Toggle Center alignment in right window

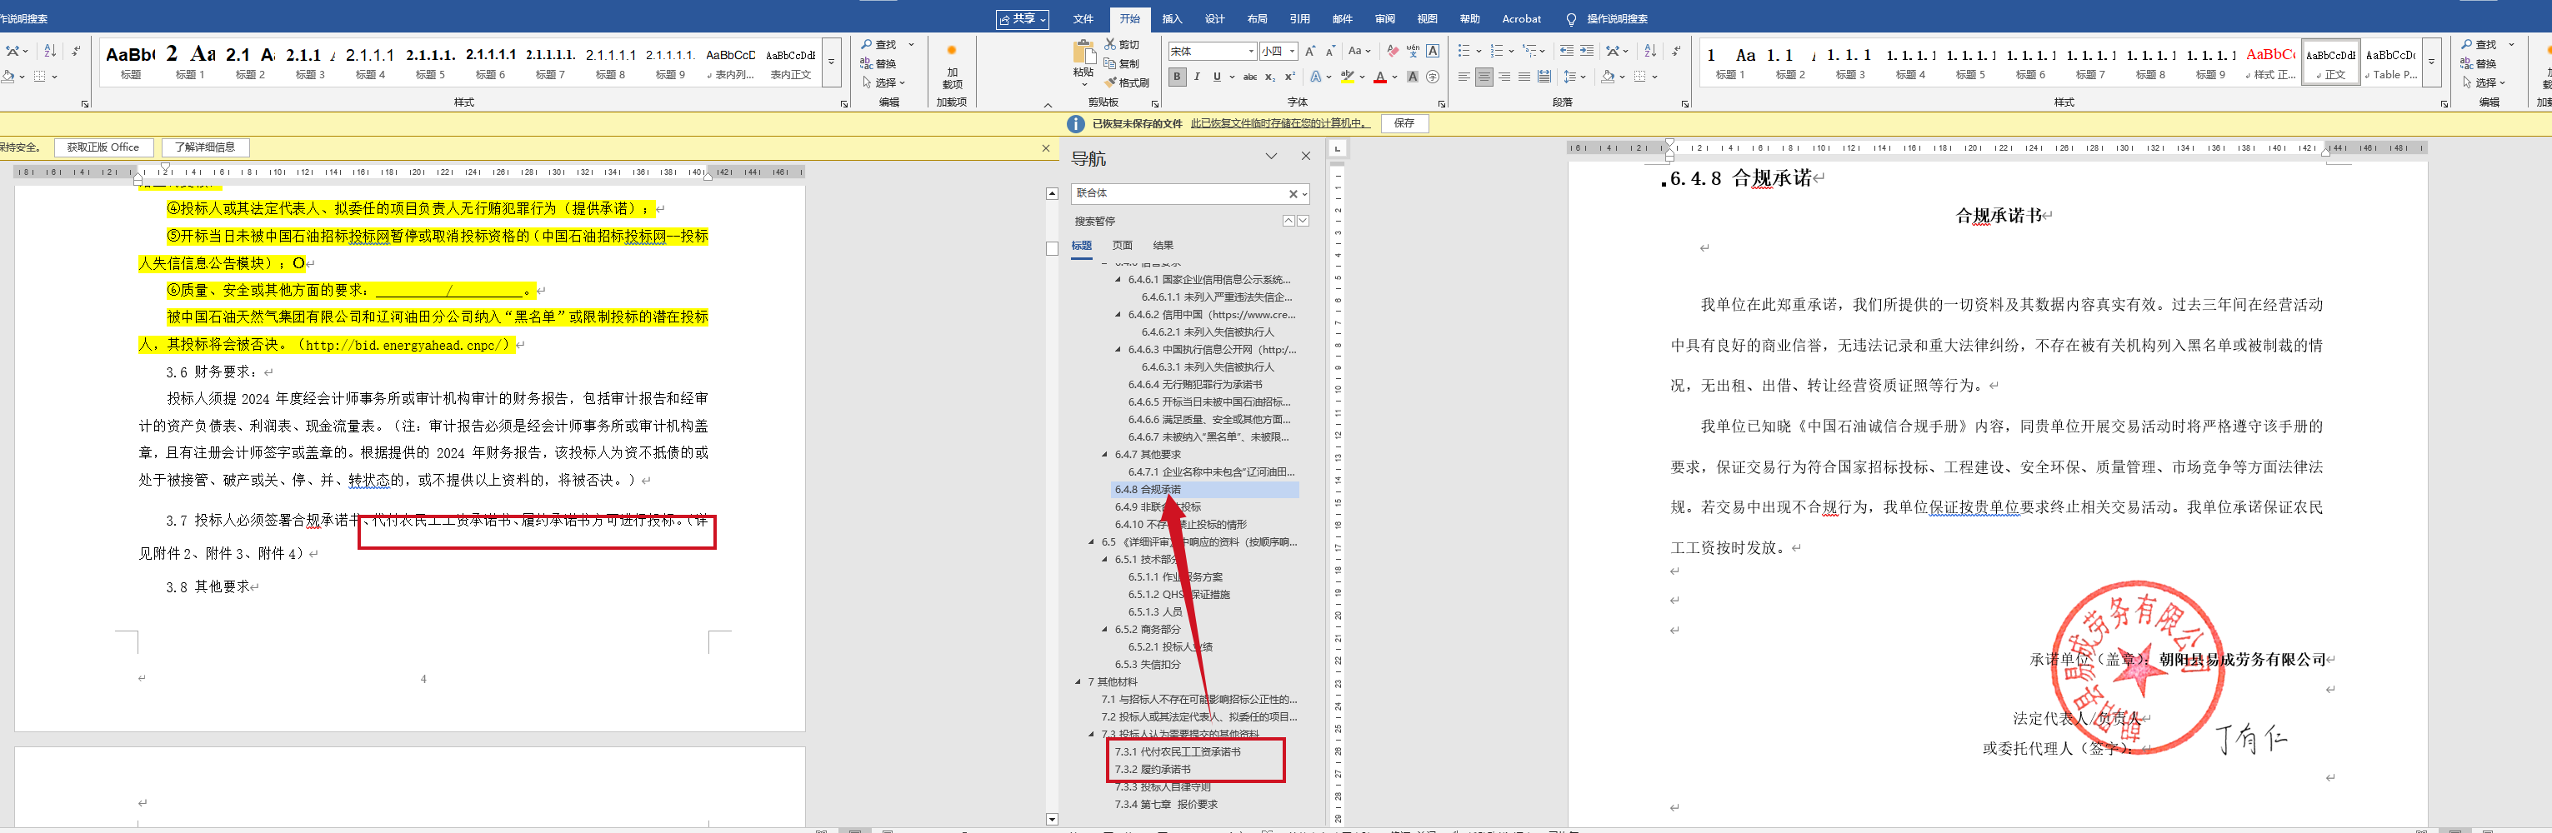click(1484, 77)
